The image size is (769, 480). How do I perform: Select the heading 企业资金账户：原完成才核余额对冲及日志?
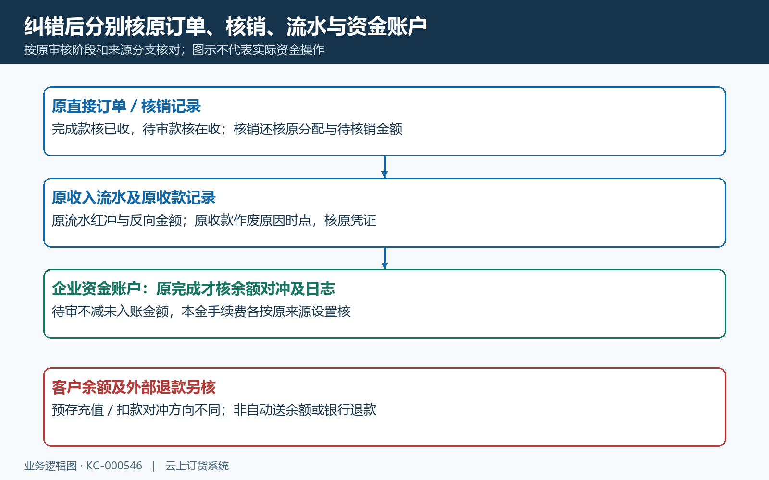[193, 289]
